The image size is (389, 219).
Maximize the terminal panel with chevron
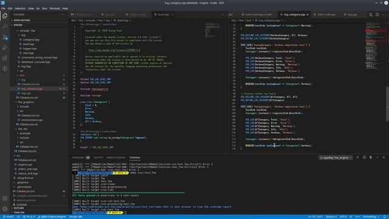(x=377, y=158)
